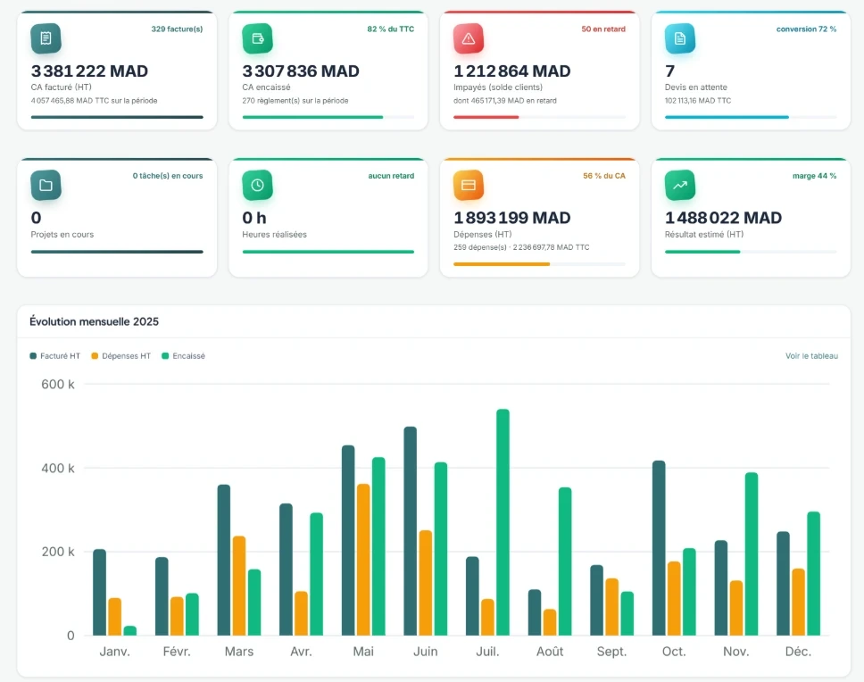Click the '3 381 222 MAD' amount
This screenshot has height=682, width=864.
90,71
